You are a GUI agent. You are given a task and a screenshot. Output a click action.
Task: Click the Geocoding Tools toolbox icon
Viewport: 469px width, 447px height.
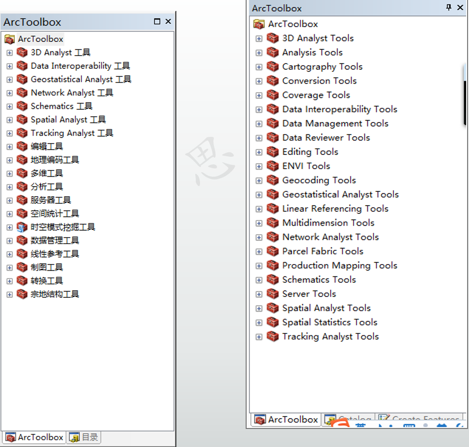point(272,181)
